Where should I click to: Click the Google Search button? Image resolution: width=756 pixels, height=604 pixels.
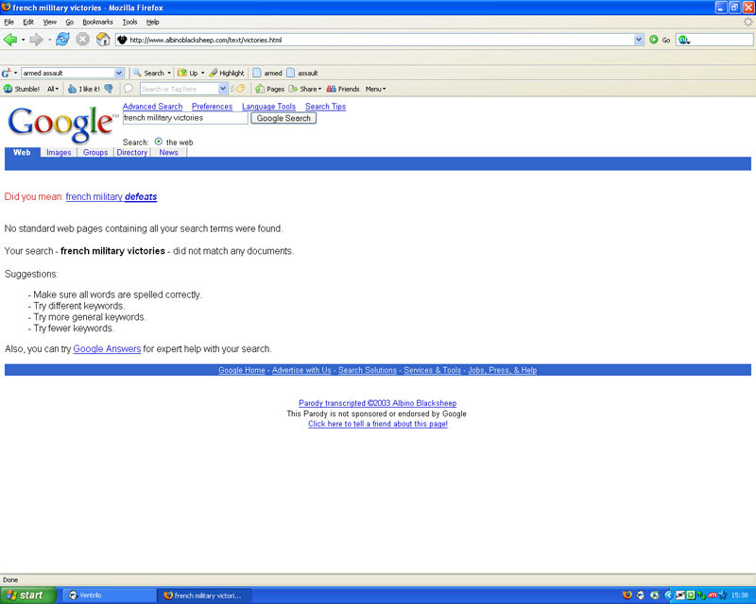click(x=283, y=118)
